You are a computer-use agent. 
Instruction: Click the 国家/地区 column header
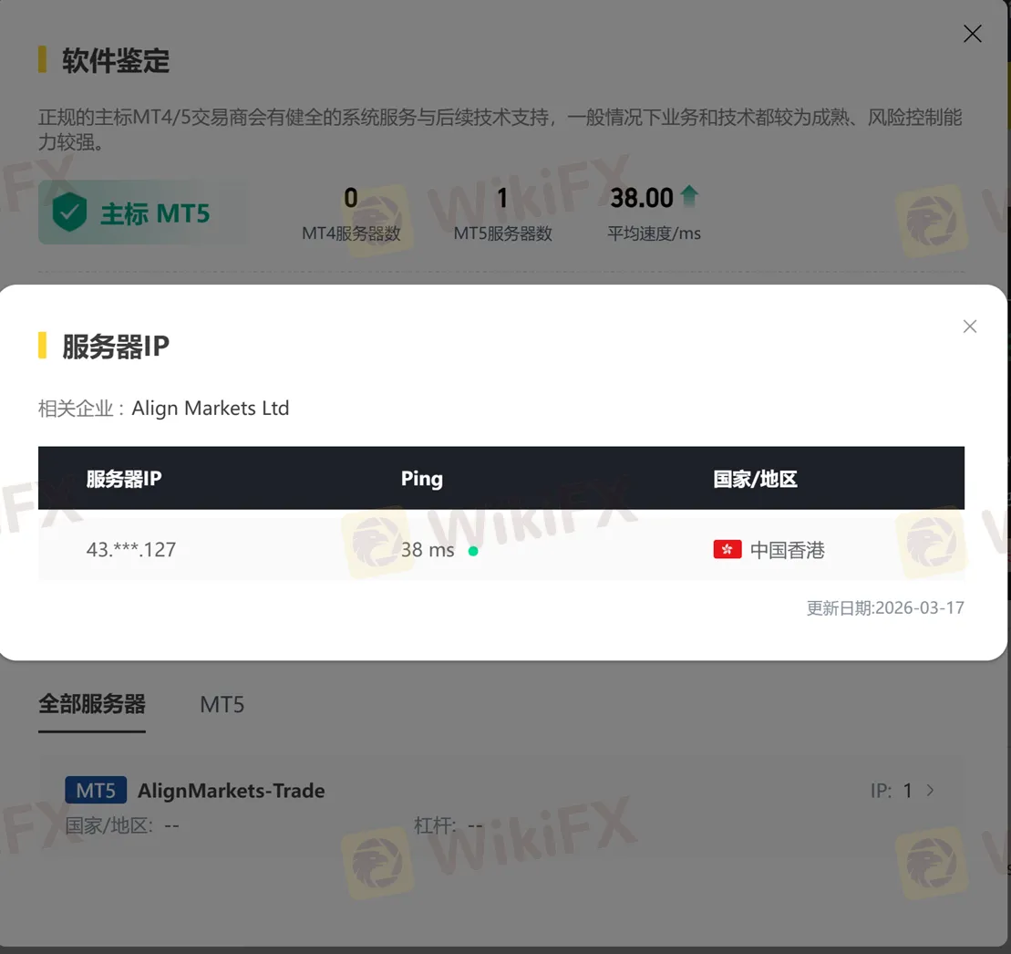tap(755, 479)
